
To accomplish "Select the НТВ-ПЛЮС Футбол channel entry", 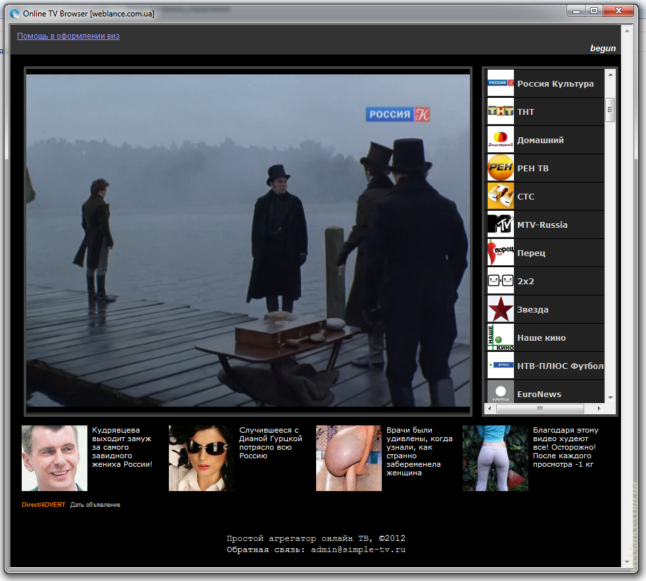I will pyautogui.click(x=560, y=366).
